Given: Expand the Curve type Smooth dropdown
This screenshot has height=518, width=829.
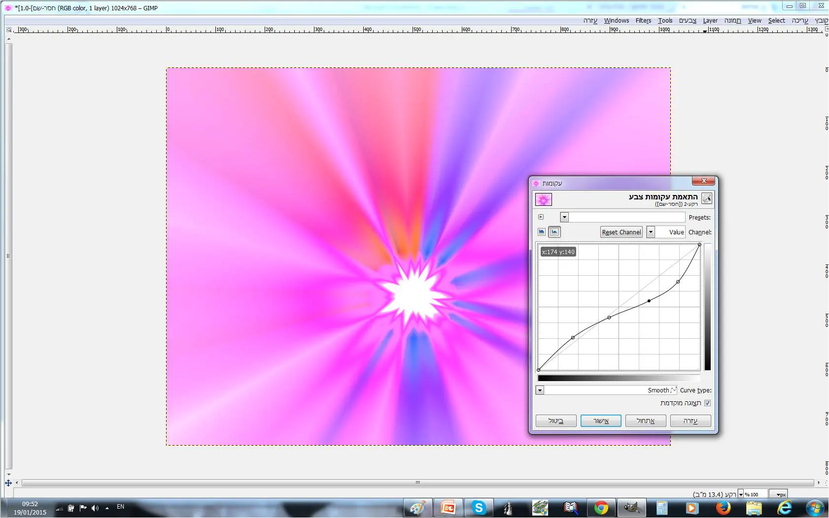Looking at the screenshot, I should click(540, 390).
